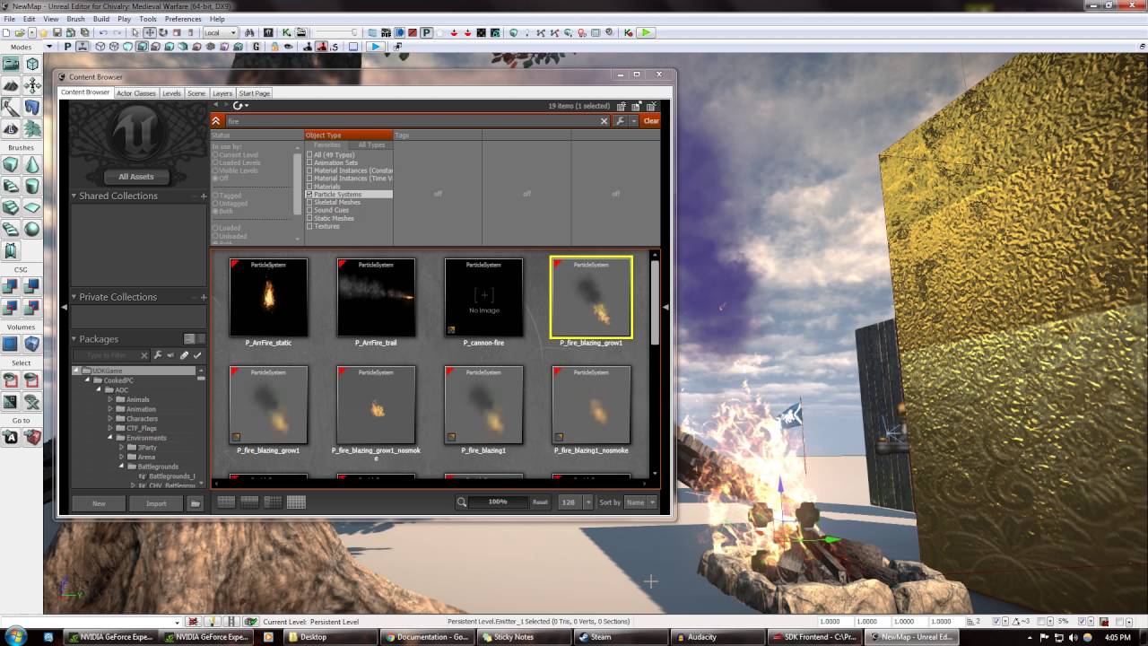
Task: Click the blue Play in viewport arrow
Action: point(375,47)
